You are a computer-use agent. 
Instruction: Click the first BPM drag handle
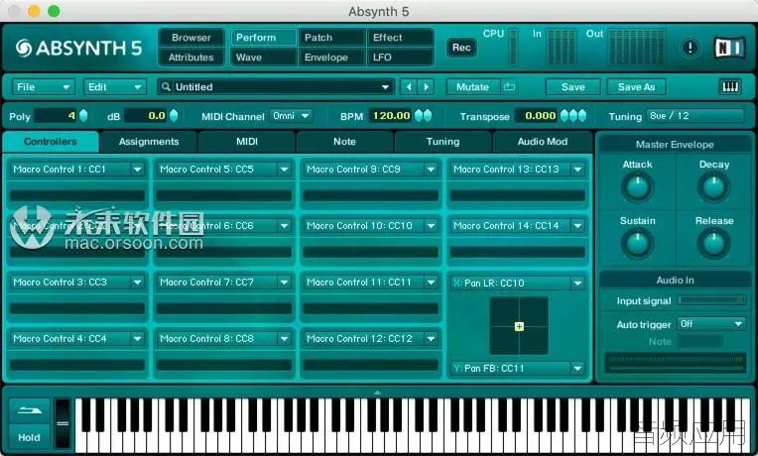419,115
